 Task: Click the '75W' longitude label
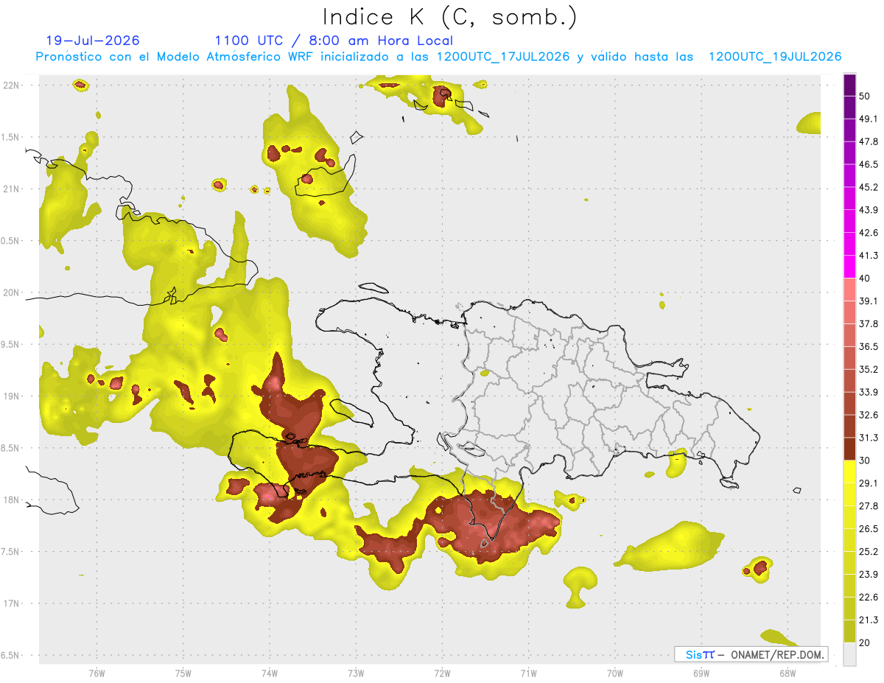(183, 673)
